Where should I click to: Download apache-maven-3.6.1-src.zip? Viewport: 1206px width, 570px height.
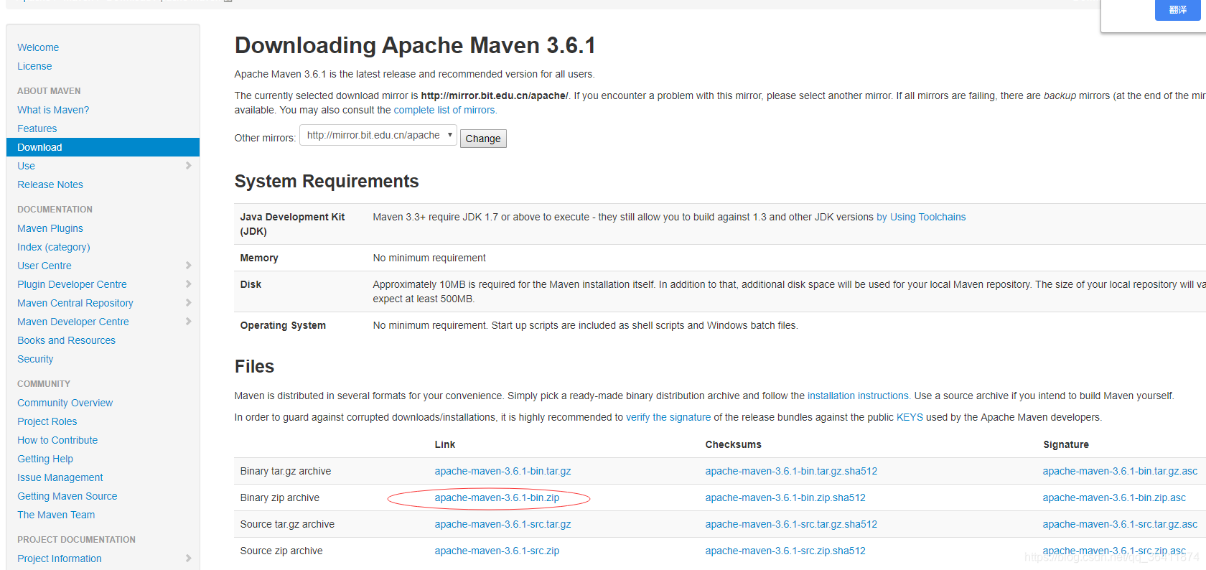pos(497,551)
